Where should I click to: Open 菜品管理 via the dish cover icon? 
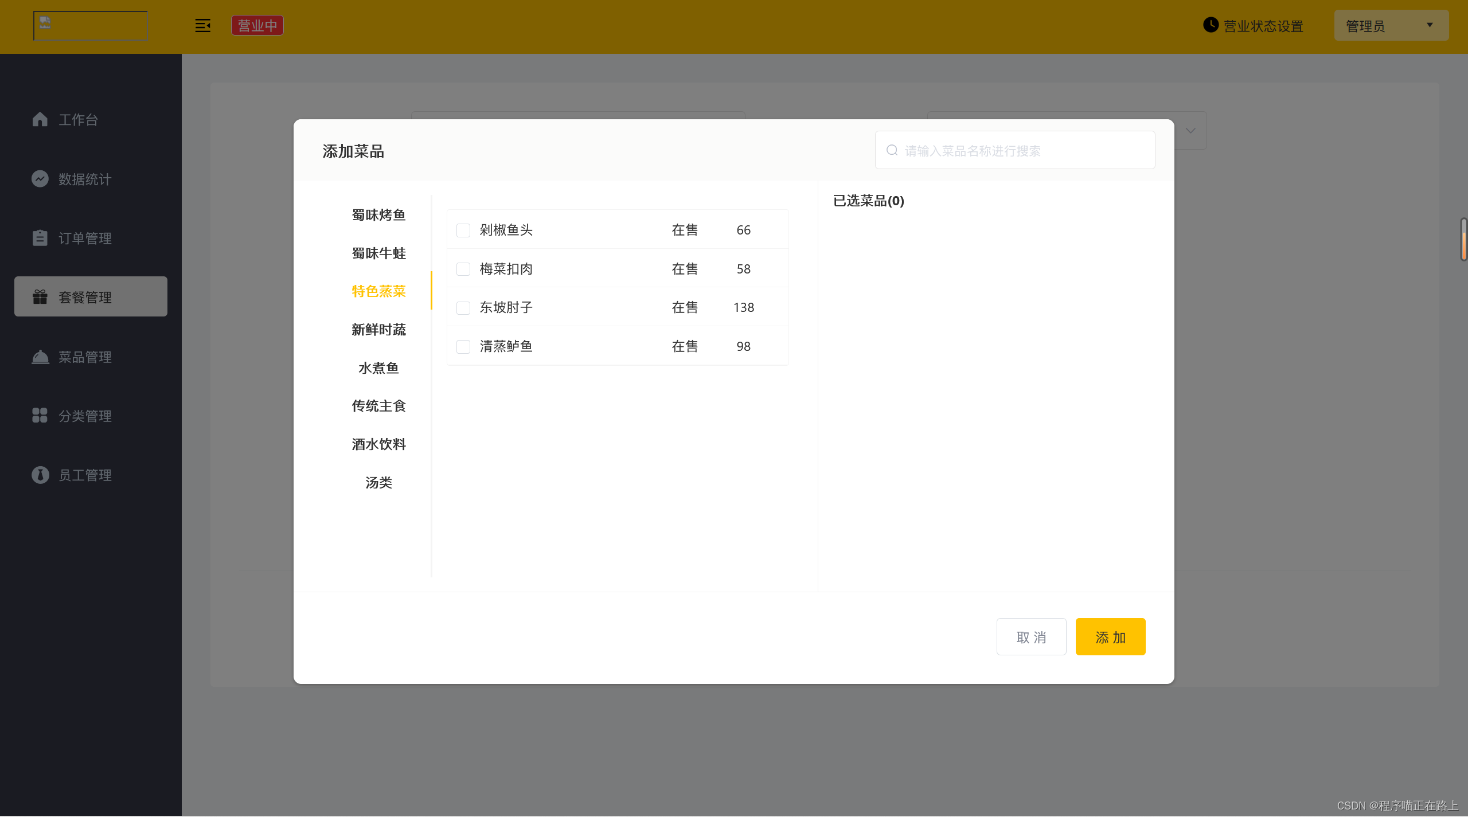pos(40,357)
